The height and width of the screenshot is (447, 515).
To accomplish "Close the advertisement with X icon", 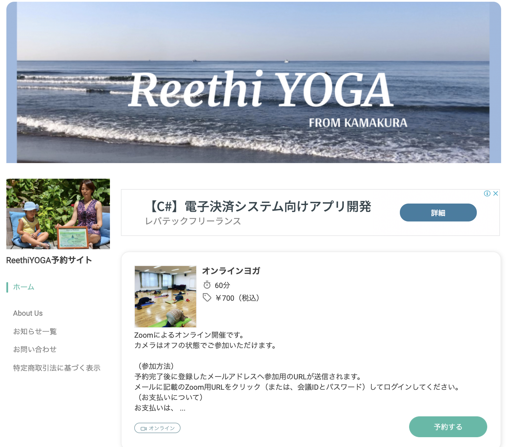I will [496, 193].
